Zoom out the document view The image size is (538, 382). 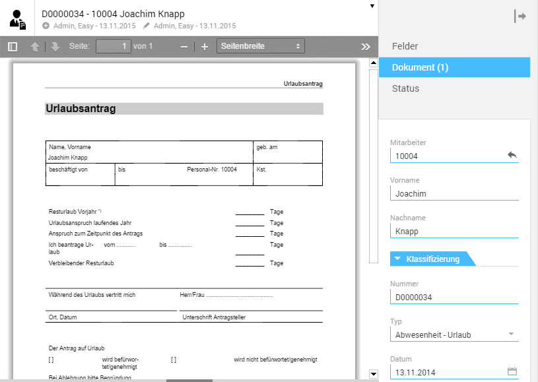click(x=184, y=46)
